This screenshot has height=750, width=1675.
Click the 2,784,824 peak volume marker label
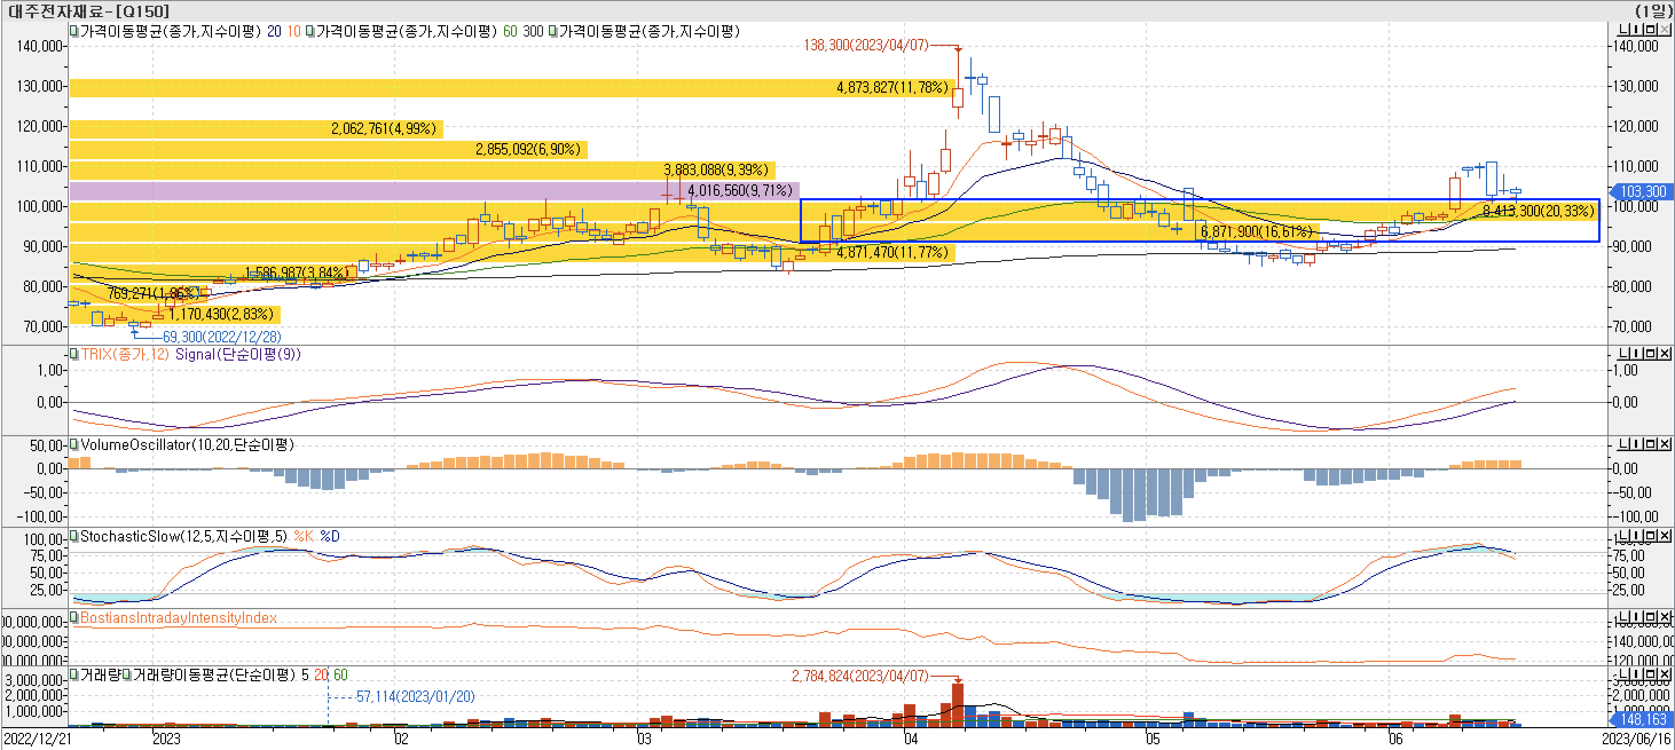click(x=860, y=676)
